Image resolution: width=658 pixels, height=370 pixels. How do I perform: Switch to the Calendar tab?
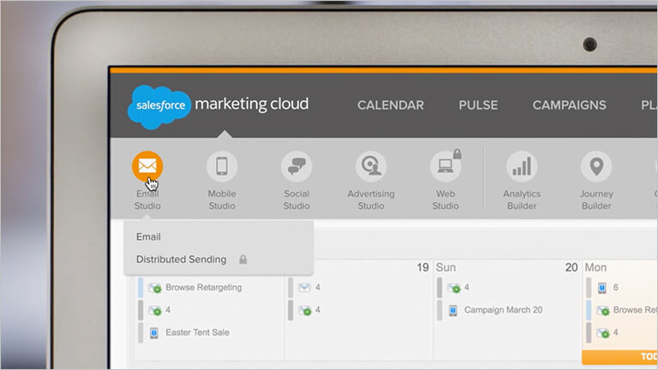390,105
